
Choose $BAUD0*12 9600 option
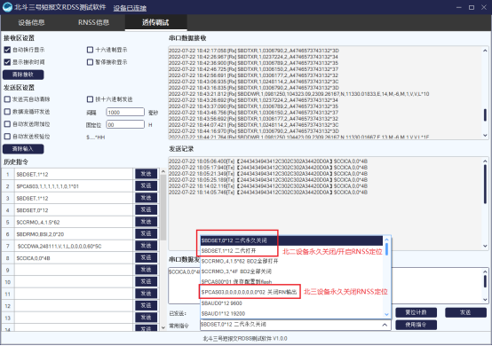click(291, 303)
